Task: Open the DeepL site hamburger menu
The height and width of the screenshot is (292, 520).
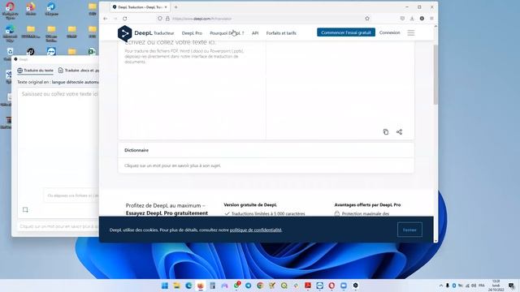Action: (411, 32)
